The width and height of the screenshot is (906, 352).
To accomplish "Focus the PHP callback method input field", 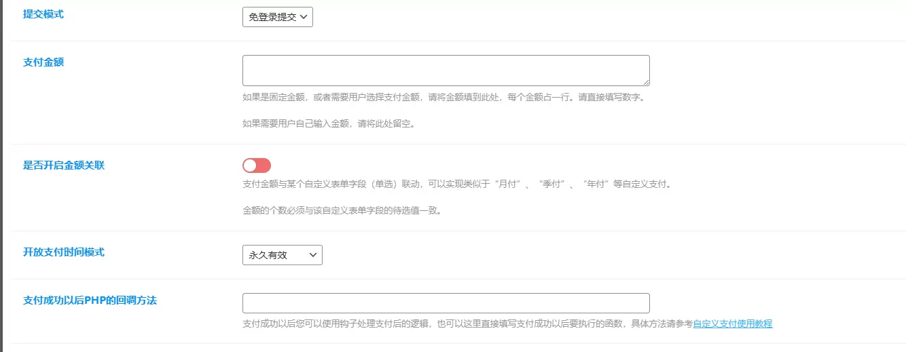I will pyautogui.click(x=446, y=302).
